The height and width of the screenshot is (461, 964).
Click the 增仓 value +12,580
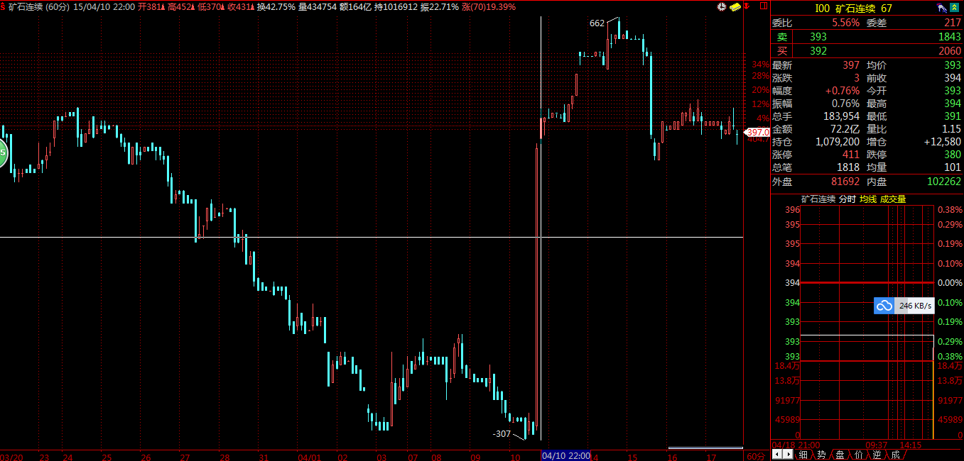(943, 142)
